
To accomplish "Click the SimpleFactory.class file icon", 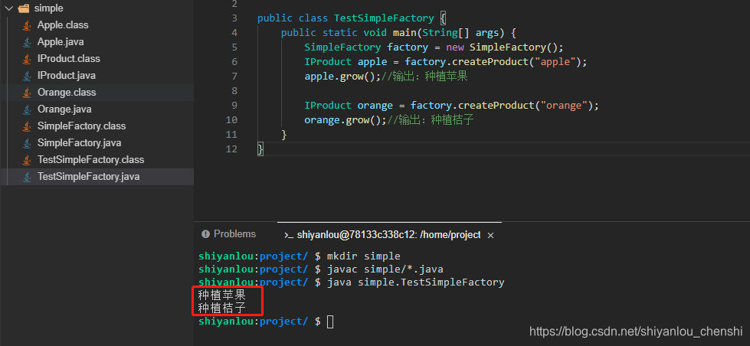I will point(27,126).
